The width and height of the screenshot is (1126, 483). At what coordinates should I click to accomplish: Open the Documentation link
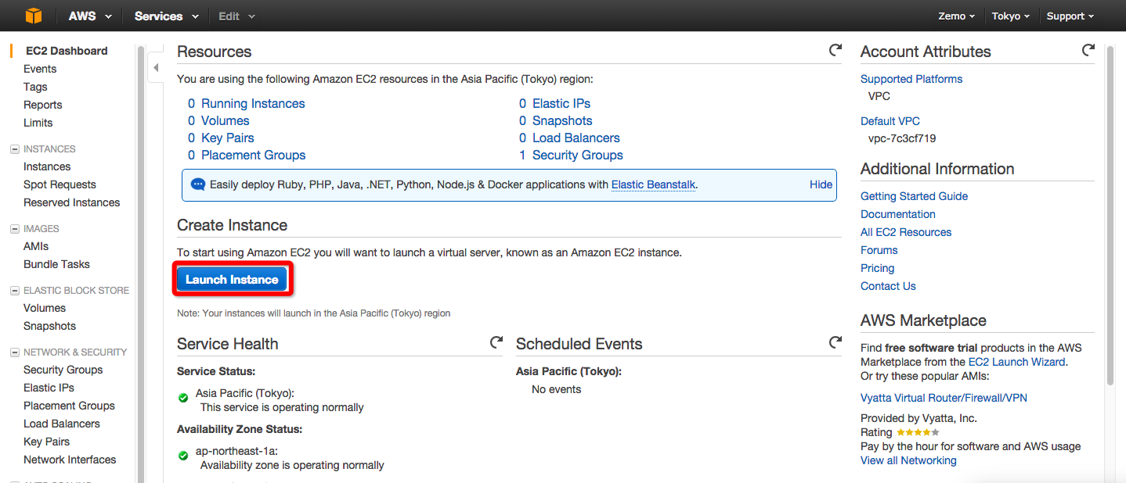click(898, 214)
